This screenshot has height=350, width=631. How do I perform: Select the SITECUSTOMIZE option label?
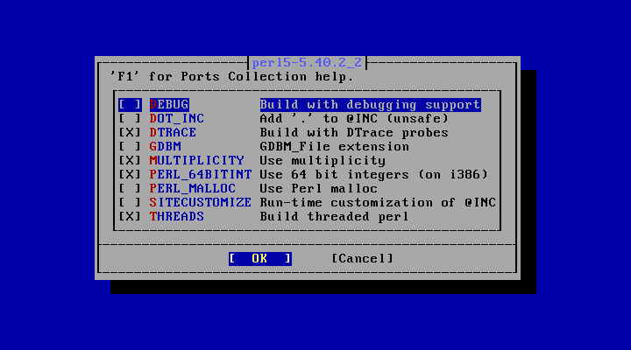point(201,202)
